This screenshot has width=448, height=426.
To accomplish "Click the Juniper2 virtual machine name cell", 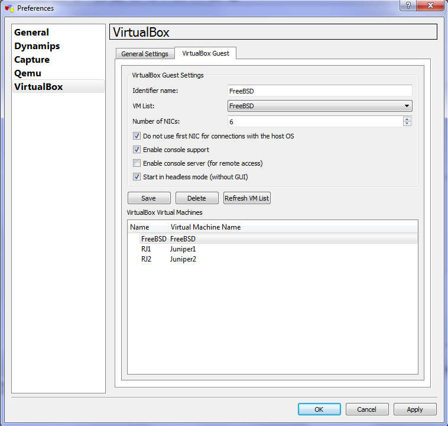I will (183, 259).
